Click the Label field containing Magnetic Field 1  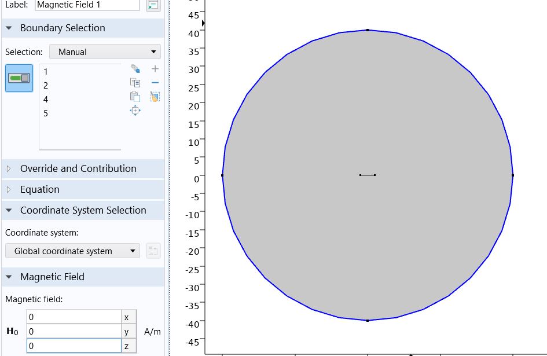(87, 5)
